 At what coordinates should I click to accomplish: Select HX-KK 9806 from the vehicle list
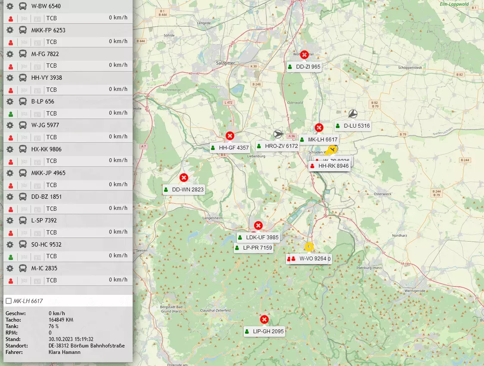pos(47,149)
